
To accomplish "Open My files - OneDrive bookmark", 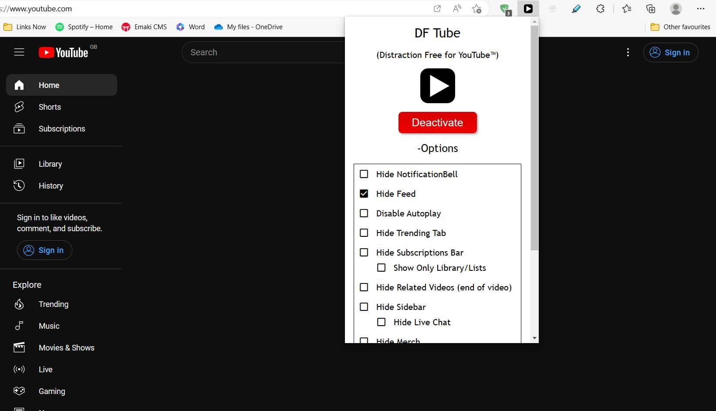I will coord(249,27).
